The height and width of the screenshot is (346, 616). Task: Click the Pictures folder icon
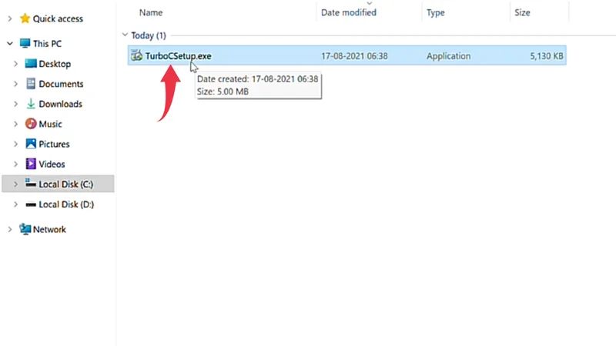pyautogui.click(x=31, y=144)
